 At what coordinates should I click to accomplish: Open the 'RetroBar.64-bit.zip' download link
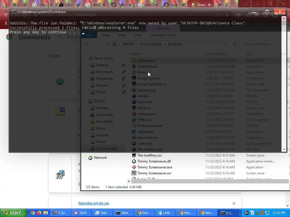coord(94,203)
